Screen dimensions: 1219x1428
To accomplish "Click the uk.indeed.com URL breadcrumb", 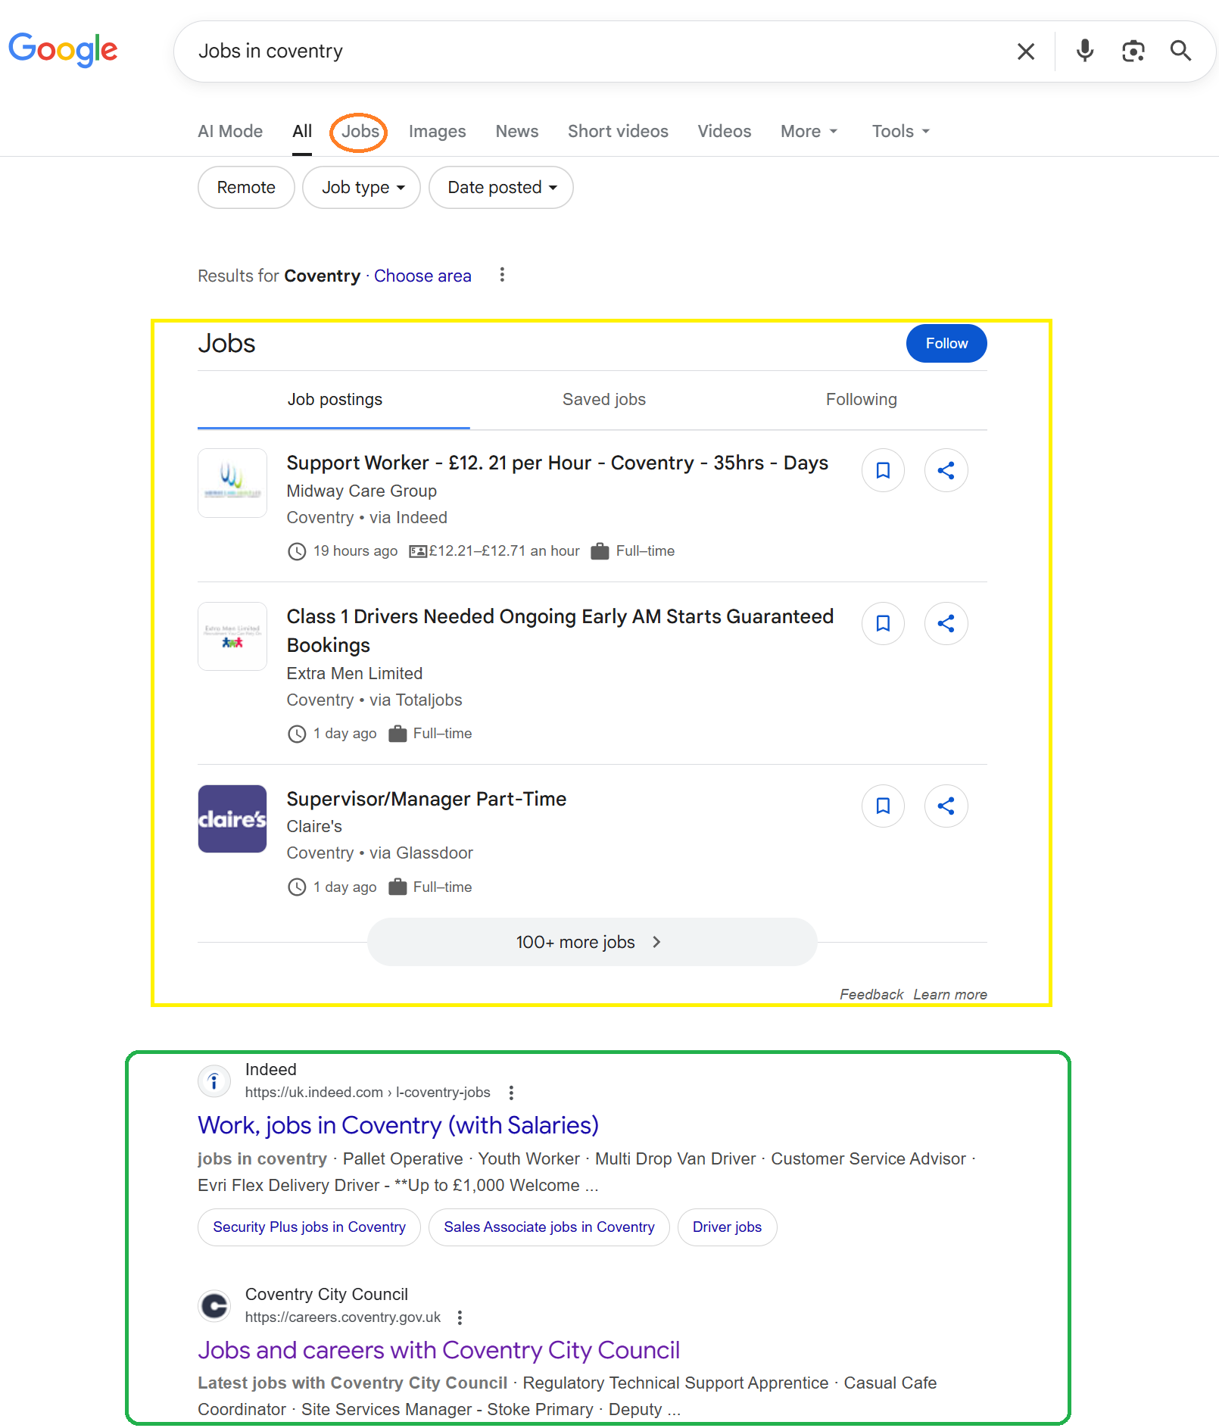I will pos(367,1093).
